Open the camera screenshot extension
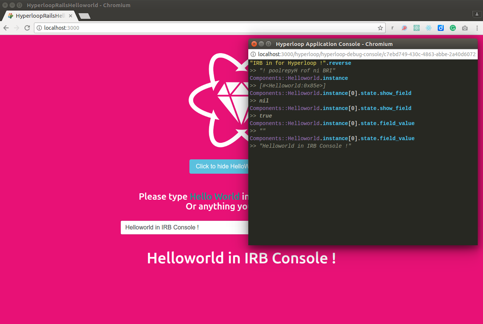 (465, 28)
